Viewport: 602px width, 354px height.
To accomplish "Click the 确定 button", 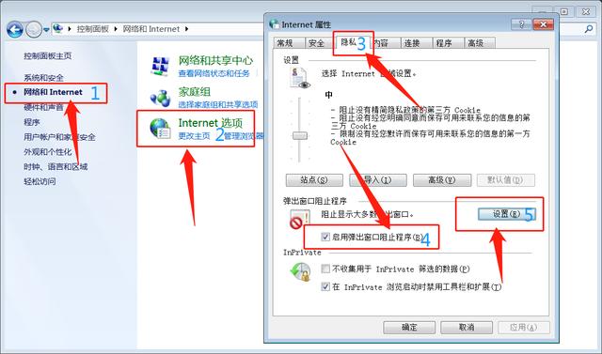I will coord(409,328).
